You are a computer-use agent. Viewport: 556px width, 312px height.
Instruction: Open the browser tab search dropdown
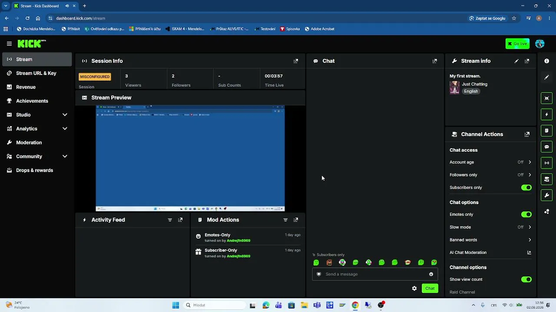click(6, 6)
